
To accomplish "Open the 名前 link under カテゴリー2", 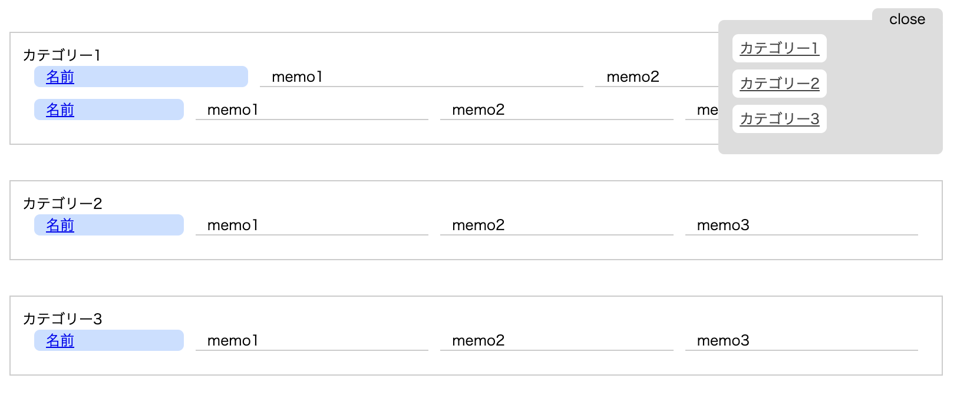I will coord(60,225).
